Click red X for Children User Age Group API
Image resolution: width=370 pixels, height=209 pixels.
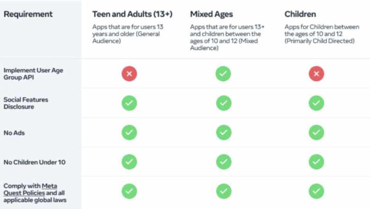coord(316,74)
